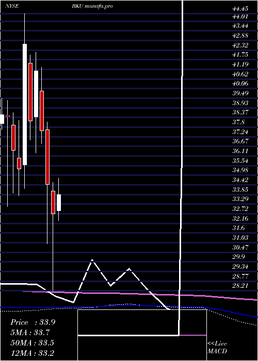Click the 28.77 price axis label
This screenshot has width=258, height=361.
click(240, 276)
